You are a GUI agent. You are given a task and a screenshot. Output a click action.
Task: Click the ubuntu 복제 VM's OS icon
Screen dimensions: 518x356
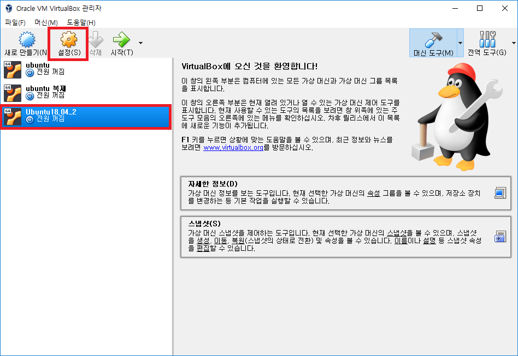click(x=13, y=93)
